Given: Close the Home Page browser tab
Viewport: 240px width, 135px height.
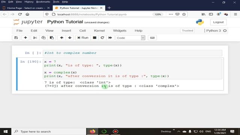Looking at the screenshot, I should [x=48, y=8].
